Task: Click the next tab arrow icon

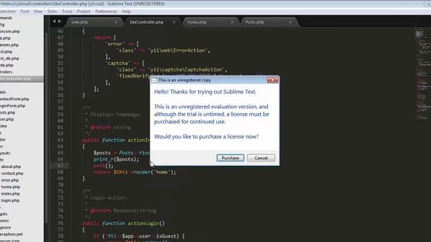Action: coord(59,21)
